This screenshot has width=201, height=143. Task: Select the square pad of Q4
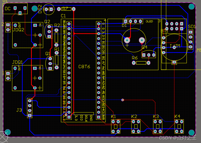pos(144,55)
